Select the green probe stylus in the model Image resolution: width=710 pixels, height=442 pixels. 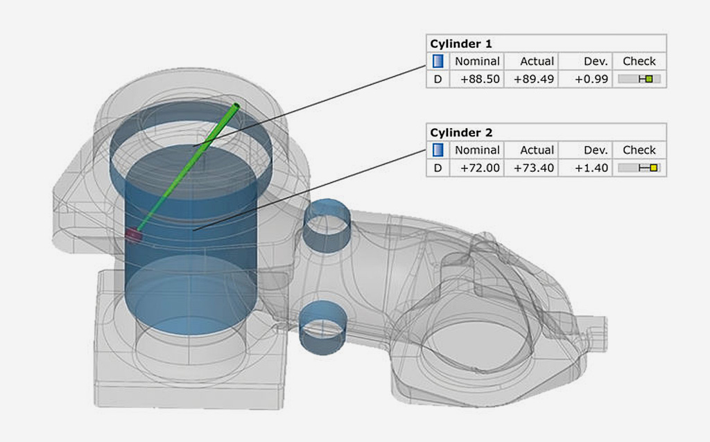click(189, 168)
